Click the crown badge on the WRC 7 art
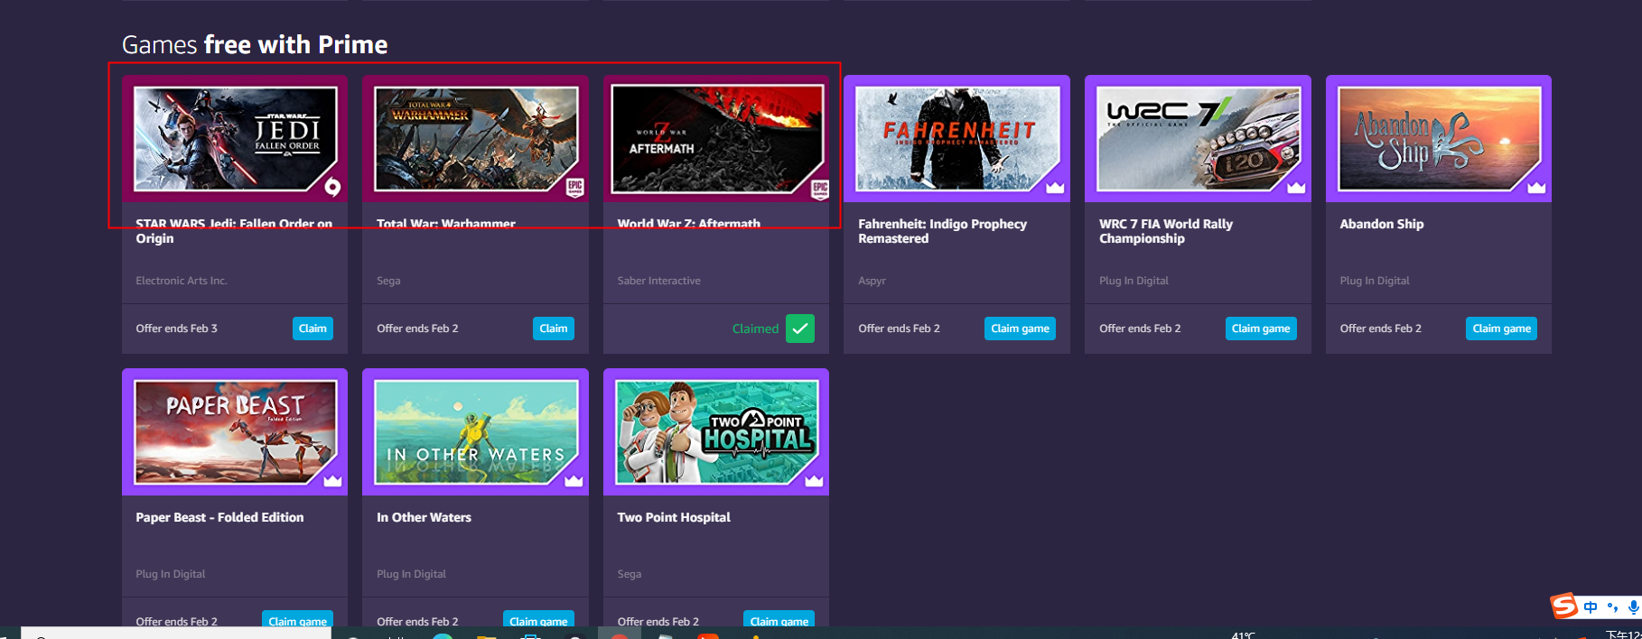The image size is (1642, 639). [1296, 188]
